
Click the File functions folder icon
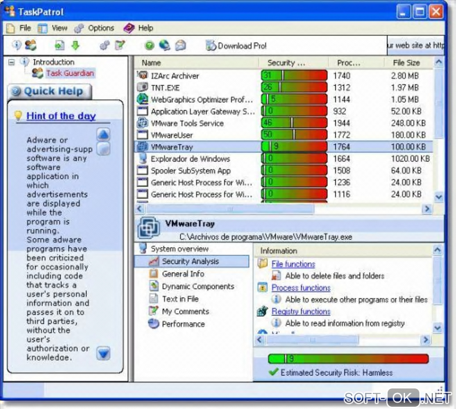pyautogui.click(x=262, y=263)
